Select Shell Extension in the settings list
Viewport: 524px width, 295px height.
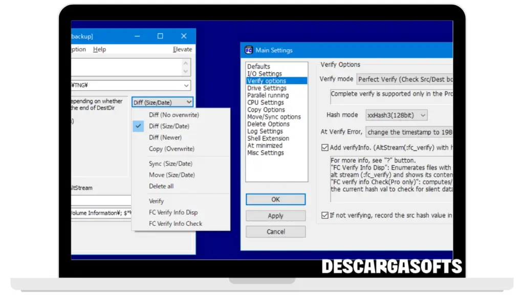click(268, 138)
